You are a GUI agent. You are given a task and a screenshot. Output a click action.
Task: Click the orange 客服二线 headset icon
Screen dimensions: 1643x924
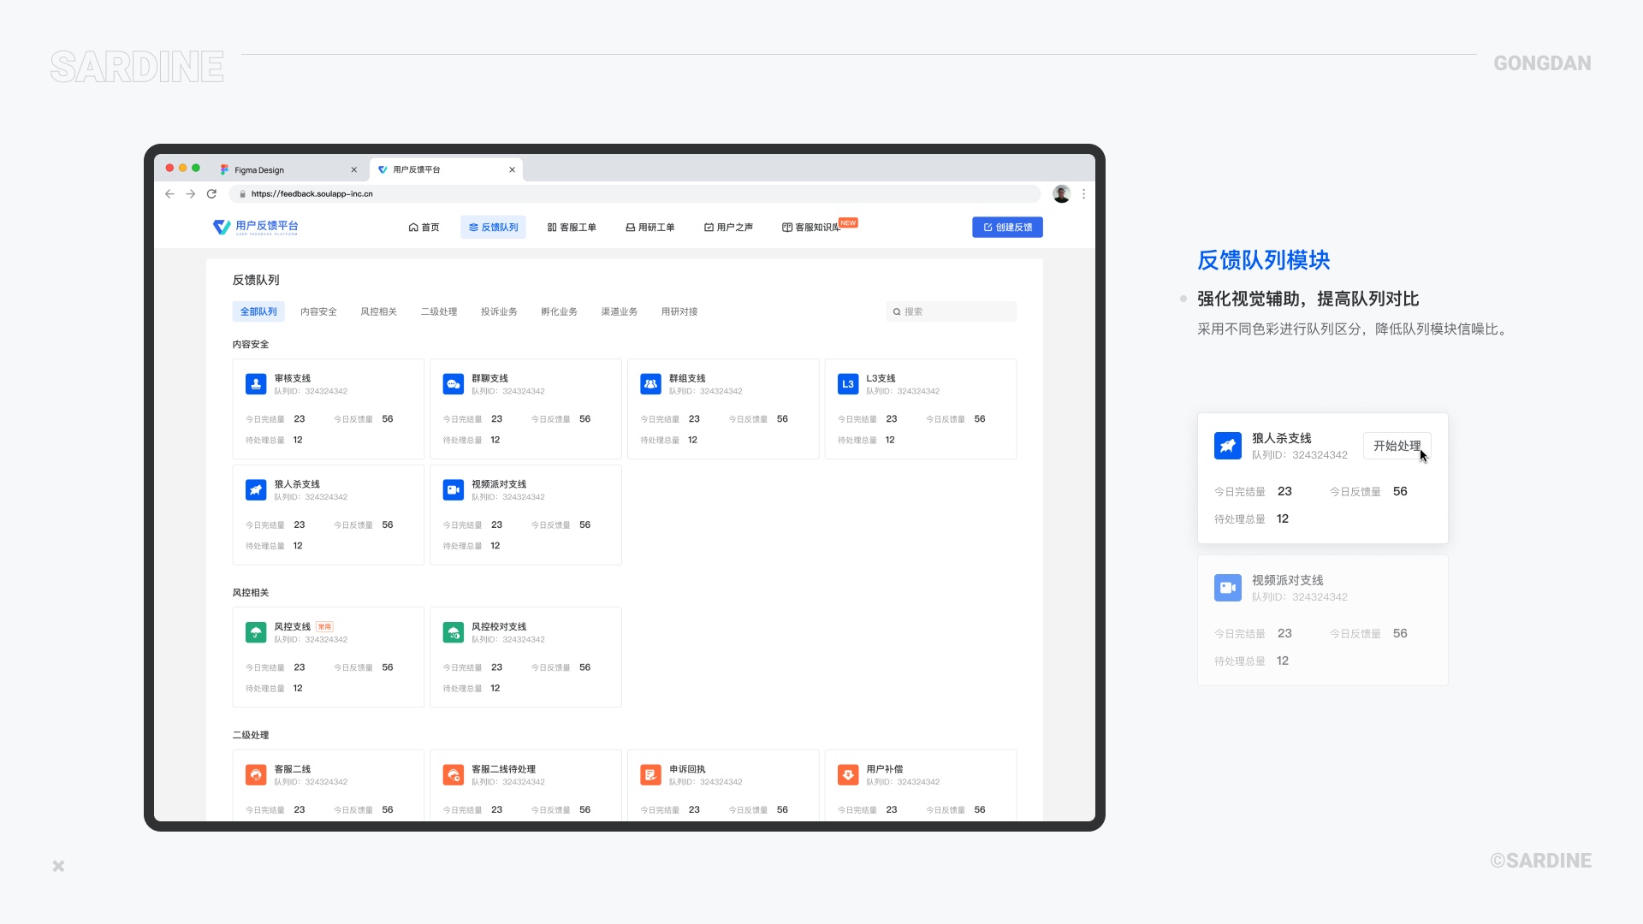256,775
